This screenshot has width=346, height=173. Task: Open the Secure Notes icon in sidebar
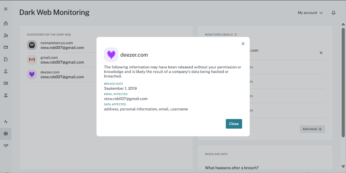click(6, 59)
